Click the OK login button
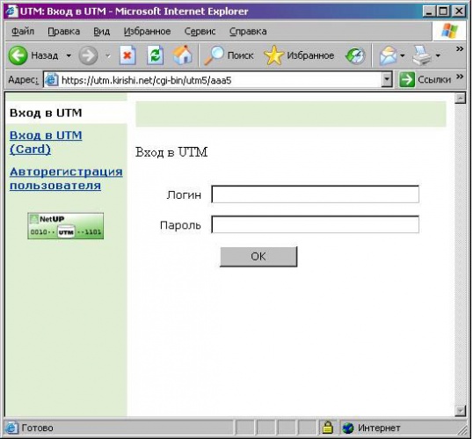The image size is (473, 439). pos(258,257)
